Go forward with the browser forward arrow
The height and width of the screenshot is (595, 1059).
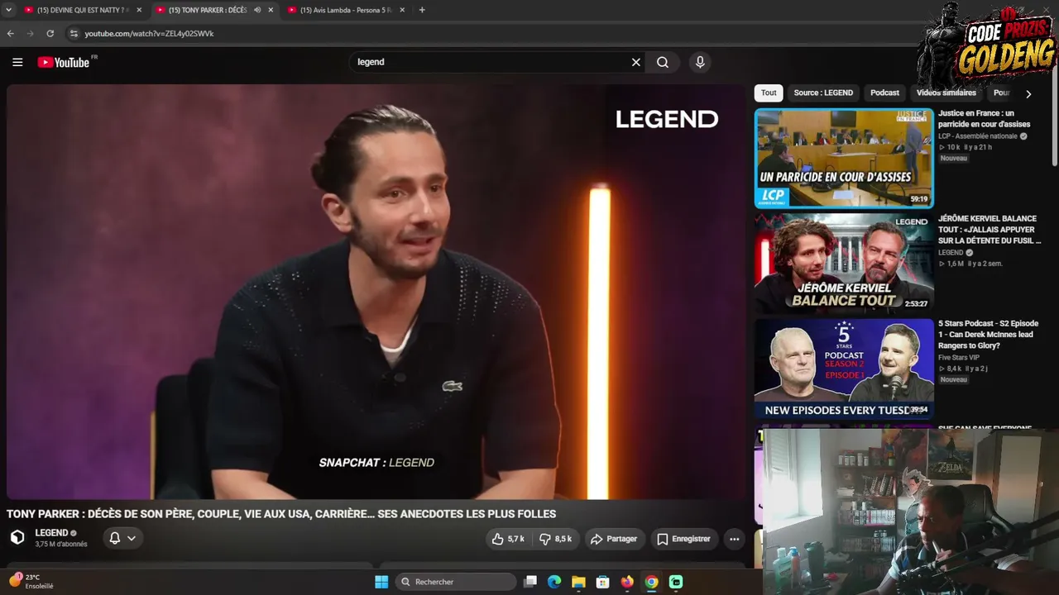point(31,33)
